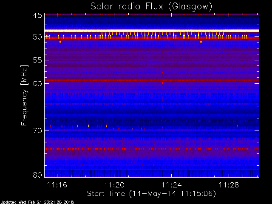The image size is (272, 204).
Task: Click the x-axis label 'Start Time (14-May-14 11:15:06)'
Action: pos(151,194)
